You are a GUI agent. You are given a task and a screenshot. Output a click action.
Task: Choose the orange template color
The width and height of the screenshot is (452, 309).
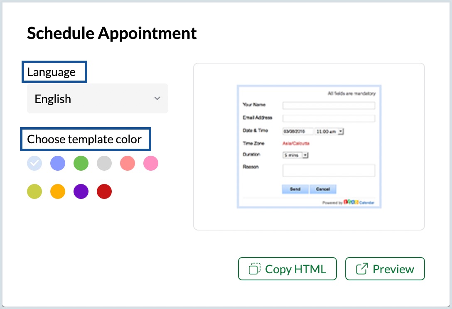tap(58, 191)
